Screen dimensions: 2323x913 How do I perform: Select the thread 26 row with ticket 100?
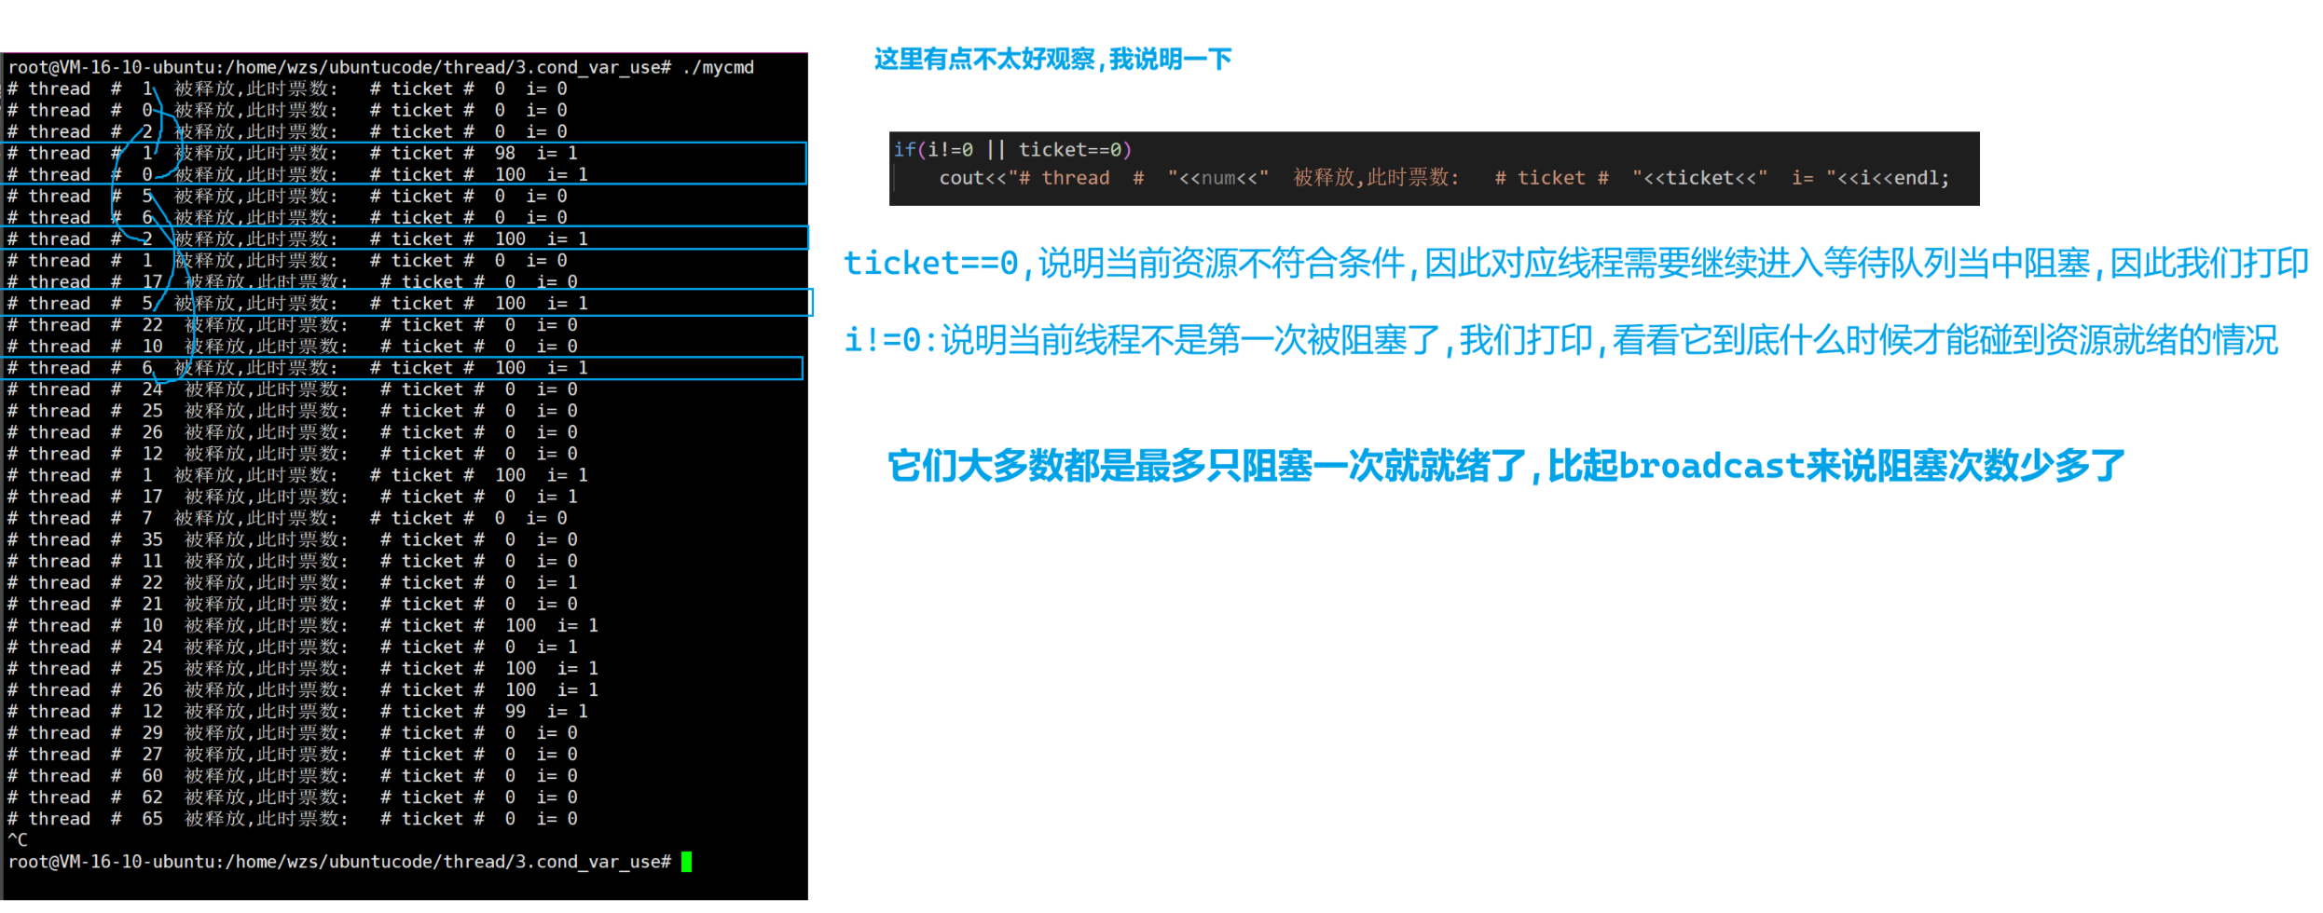pyautogui.click(x=303, y=690)
